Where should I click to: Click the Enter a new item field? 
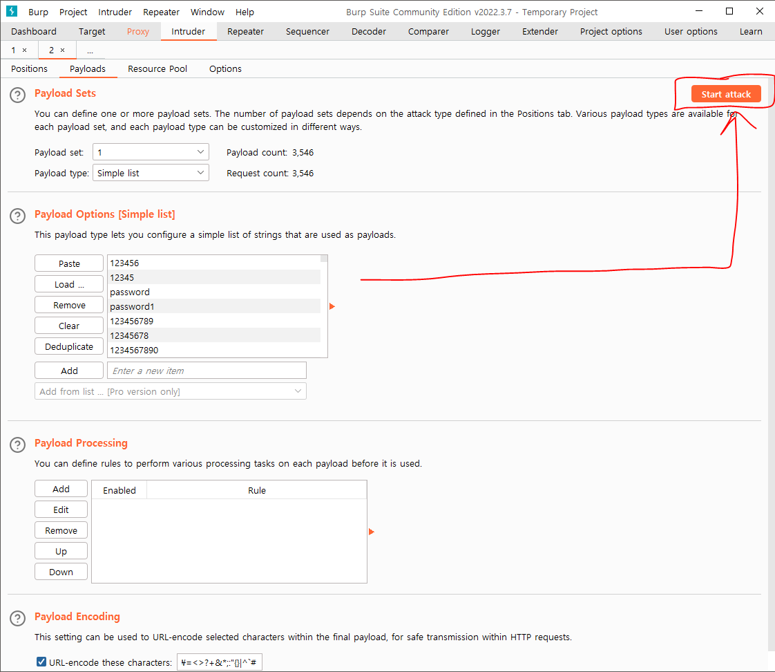click(207, 371)
